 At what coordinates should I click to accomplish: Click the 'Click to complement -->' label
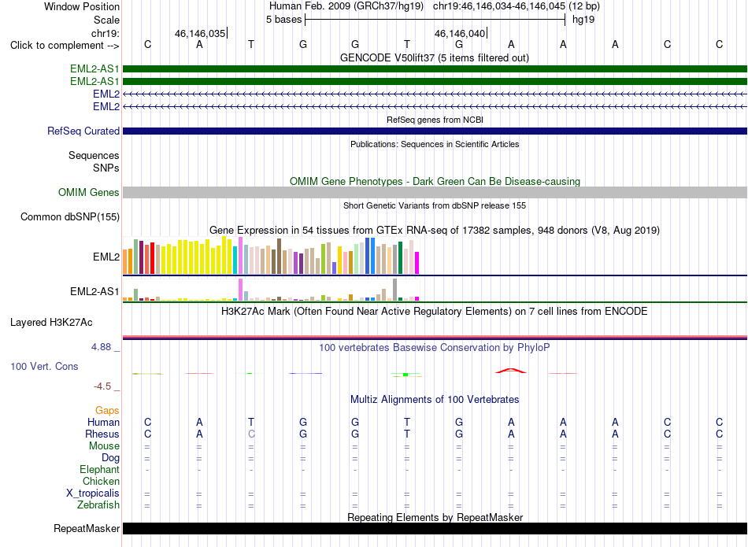tap(65, 46)
